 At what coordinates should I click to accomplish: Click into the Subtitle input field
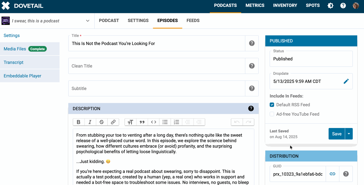coord(157,88)
